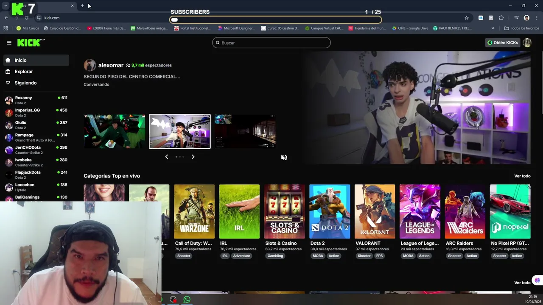Bookmark this page with star icon

point(467,18)
